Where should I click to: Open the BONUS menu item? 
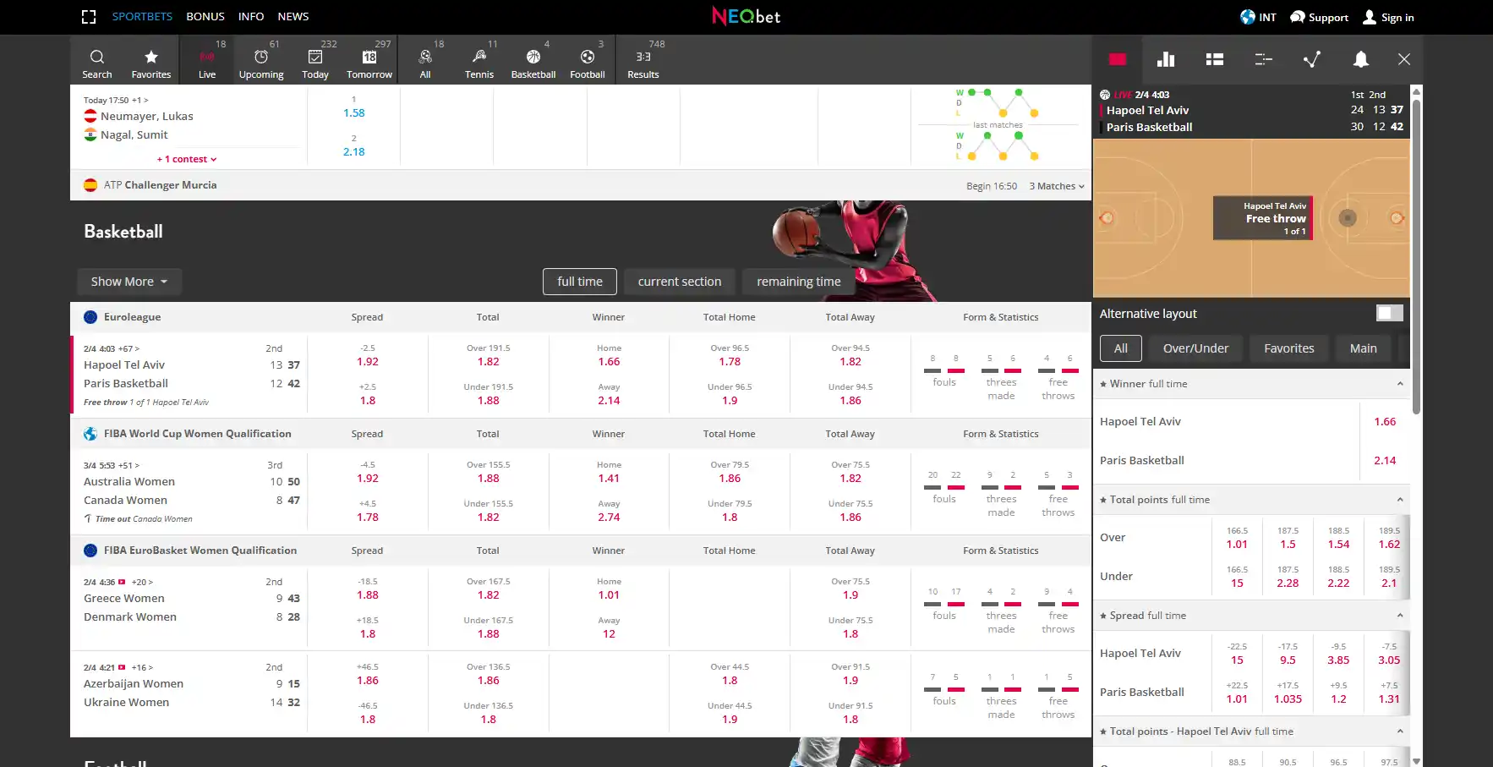[x=205, y=16]
